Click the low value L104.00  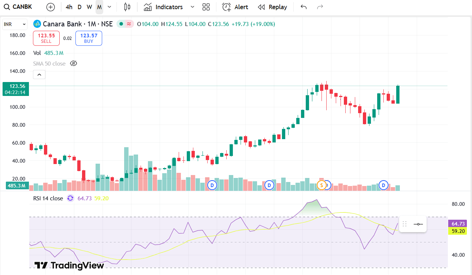pyautogui.click(x=195, y=24)
